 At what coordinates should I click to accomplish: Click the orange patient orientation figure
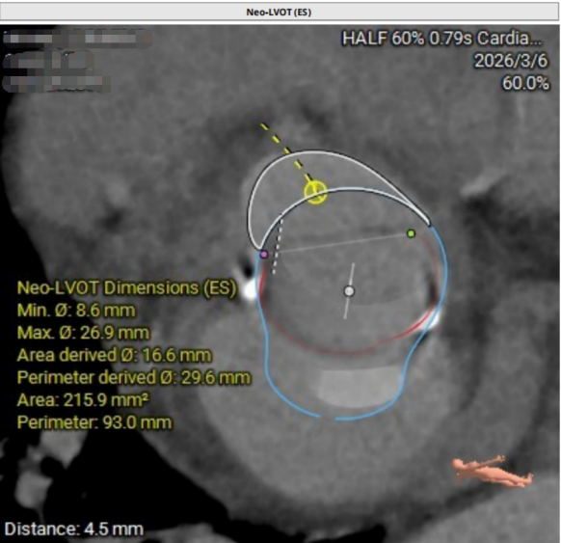[493, 471]
